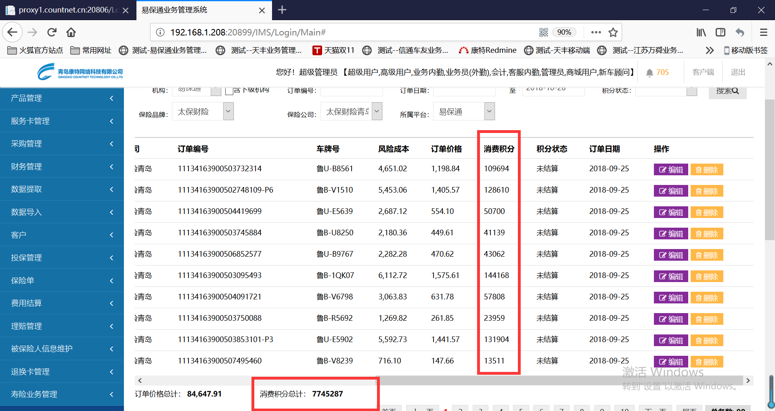Click 删除 for plate 鲁B-V8239
Viewport: 775px width, 411px height.
pyautogui.click(x=706, y=362)
